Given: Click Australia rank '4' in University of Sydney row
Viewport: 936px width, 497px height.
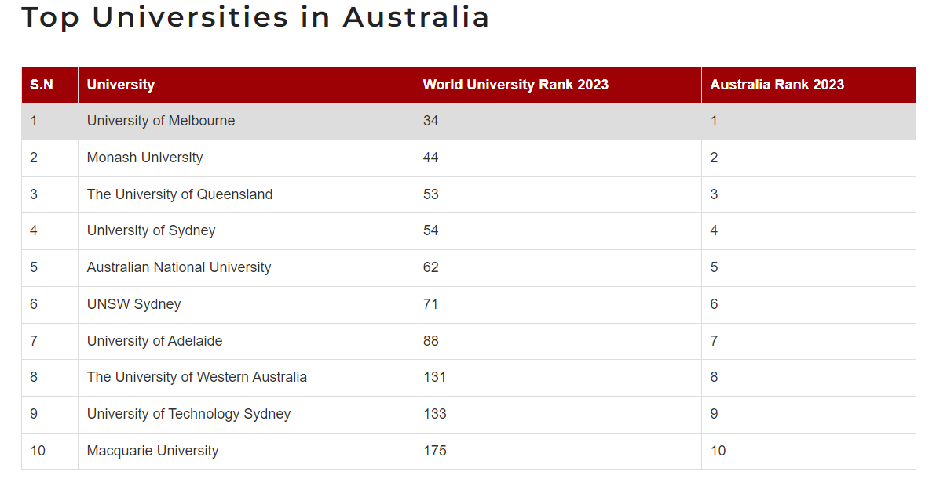Looking at the screenshot, I should coord(714,230).
